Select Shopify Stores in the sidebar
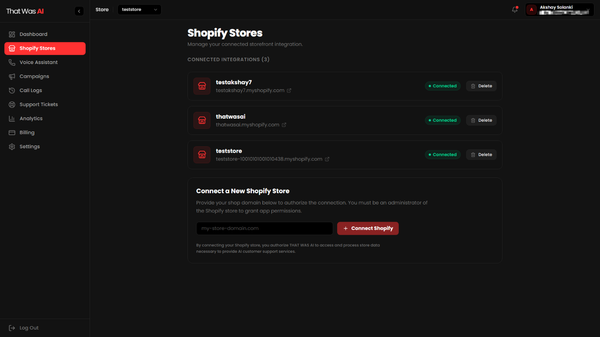The height and width of the screenshot is (337, 600). (x=45, y=49)
